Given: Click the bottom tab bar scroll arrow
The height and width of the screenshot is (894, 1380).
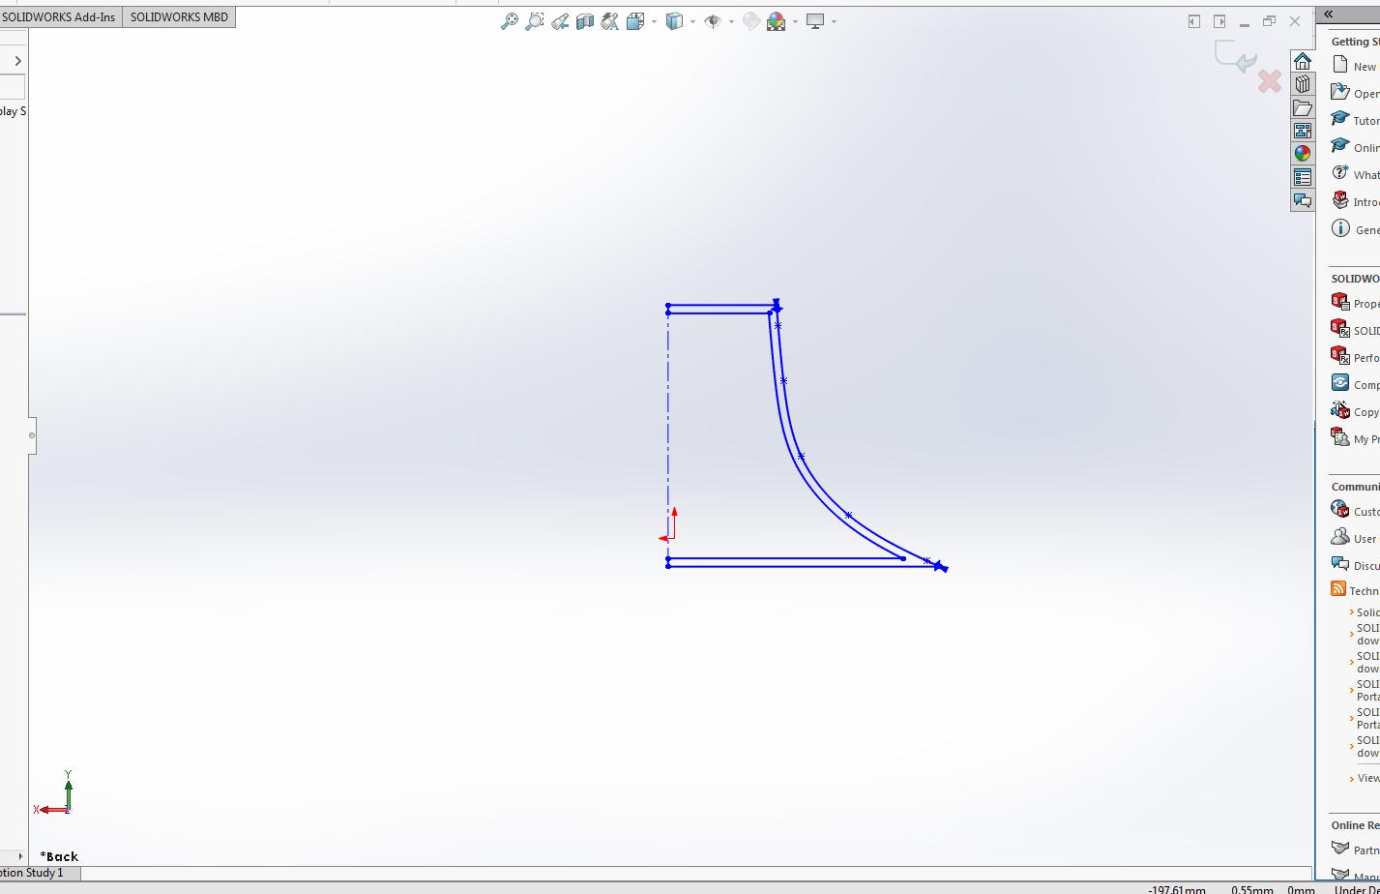Looking at the screenshot, I should point(20,856).
